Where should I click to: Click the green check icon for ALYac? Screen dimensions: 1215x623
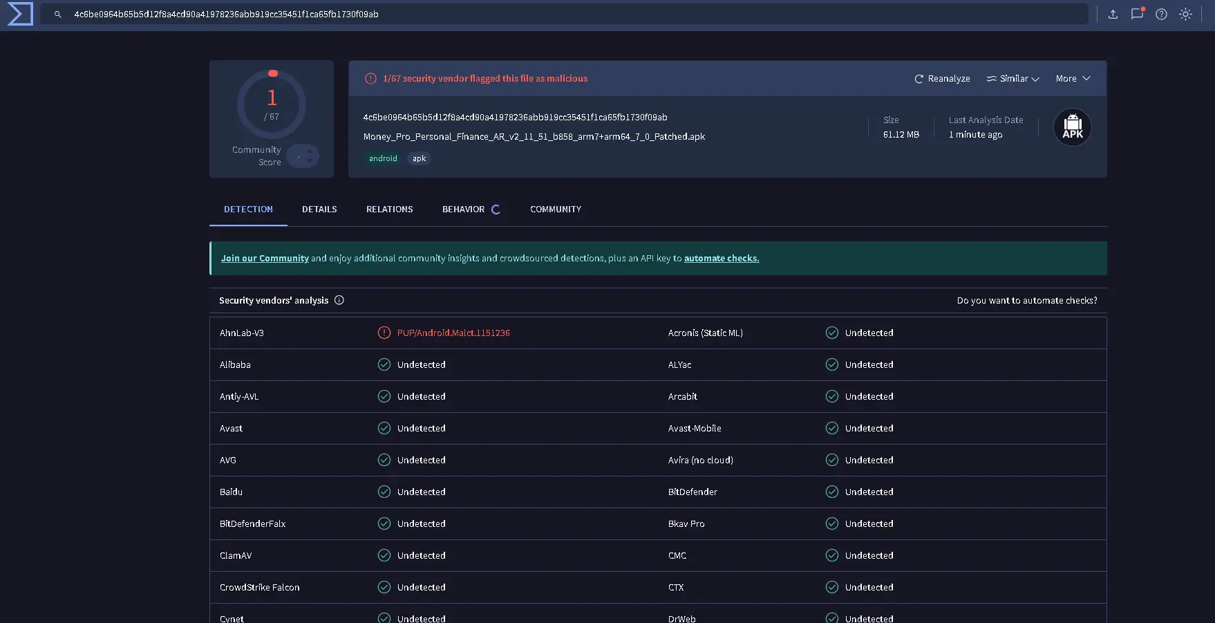(x=832, y=364)
